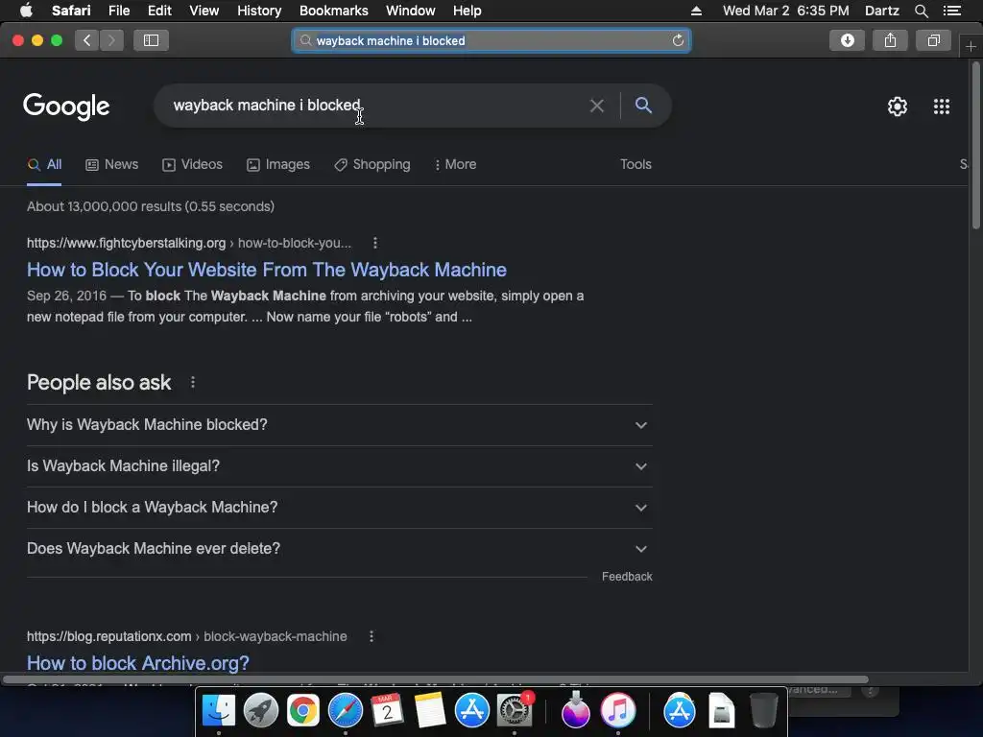Screen dimensions: 983x737
Task: Switch to the Videos results tab
Action: click(x=192, y=164)
